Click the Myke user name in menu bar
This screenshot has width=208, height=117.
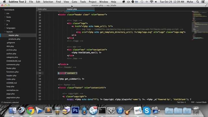[x=190, y=2]
